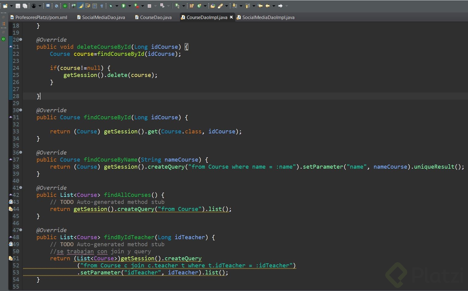Open the Run button dropdown arrow
This screenshot has height=291, width=468.
(x=130, y=6)
